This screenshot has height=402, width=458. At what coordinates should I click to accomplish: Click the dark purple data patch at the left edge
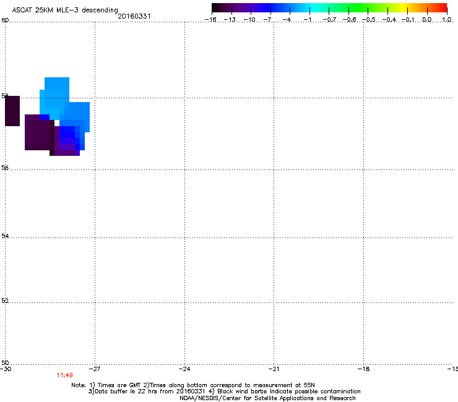[x=12, y=111]
